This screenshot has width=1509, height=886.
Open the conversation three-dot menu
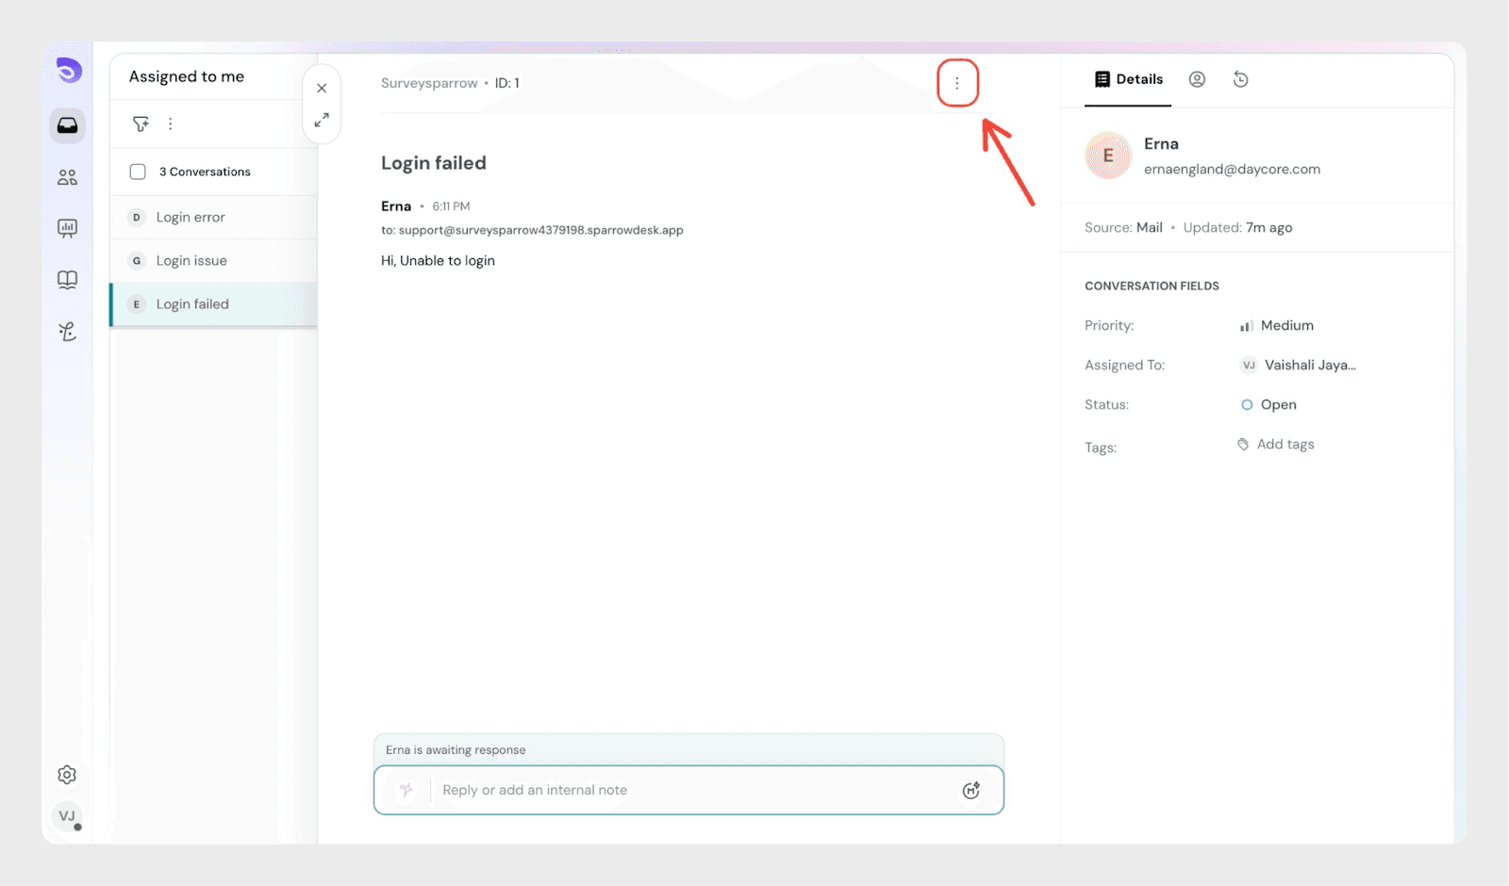click(957, 83)
